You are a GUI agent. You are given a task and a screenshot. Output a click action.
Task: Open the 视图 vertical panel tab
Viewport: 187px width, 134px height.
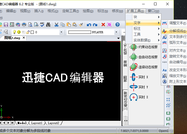click(125, 79)
